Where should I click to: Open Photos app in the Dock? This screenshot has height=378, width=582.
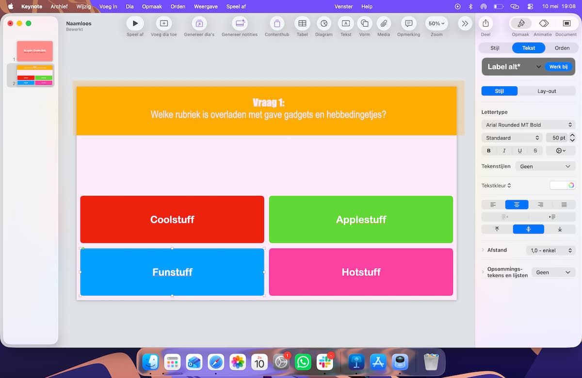(x=238, y=362)
